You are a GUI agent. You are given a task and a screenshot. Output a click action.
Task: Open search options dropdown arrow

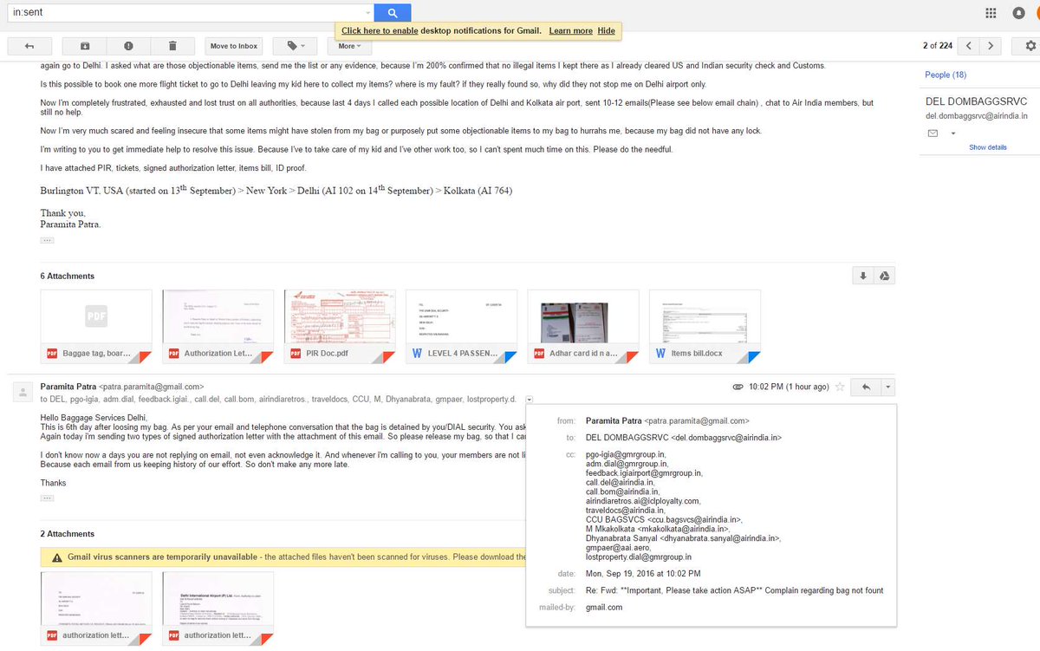(368, 13)
